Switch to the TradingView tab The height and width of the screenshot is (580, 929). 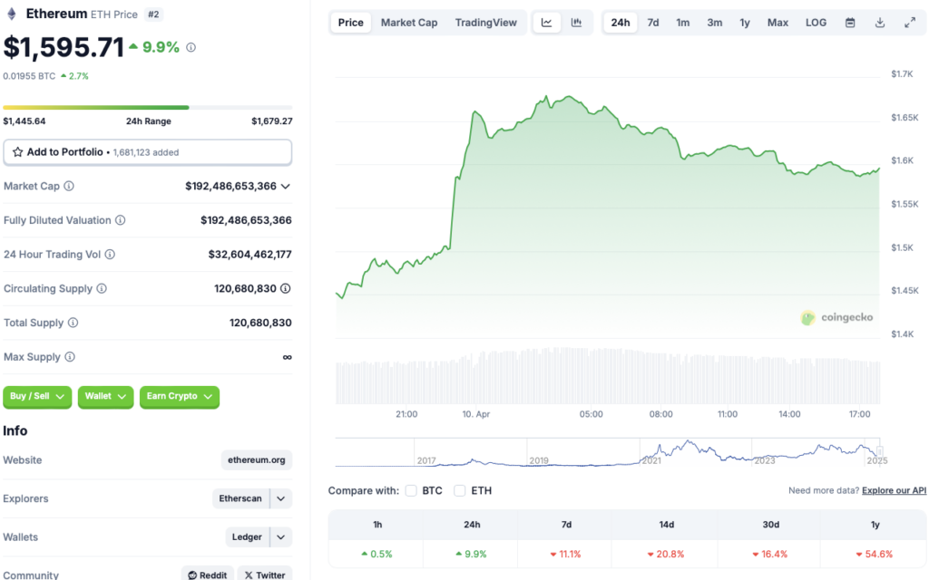(486, 23)
